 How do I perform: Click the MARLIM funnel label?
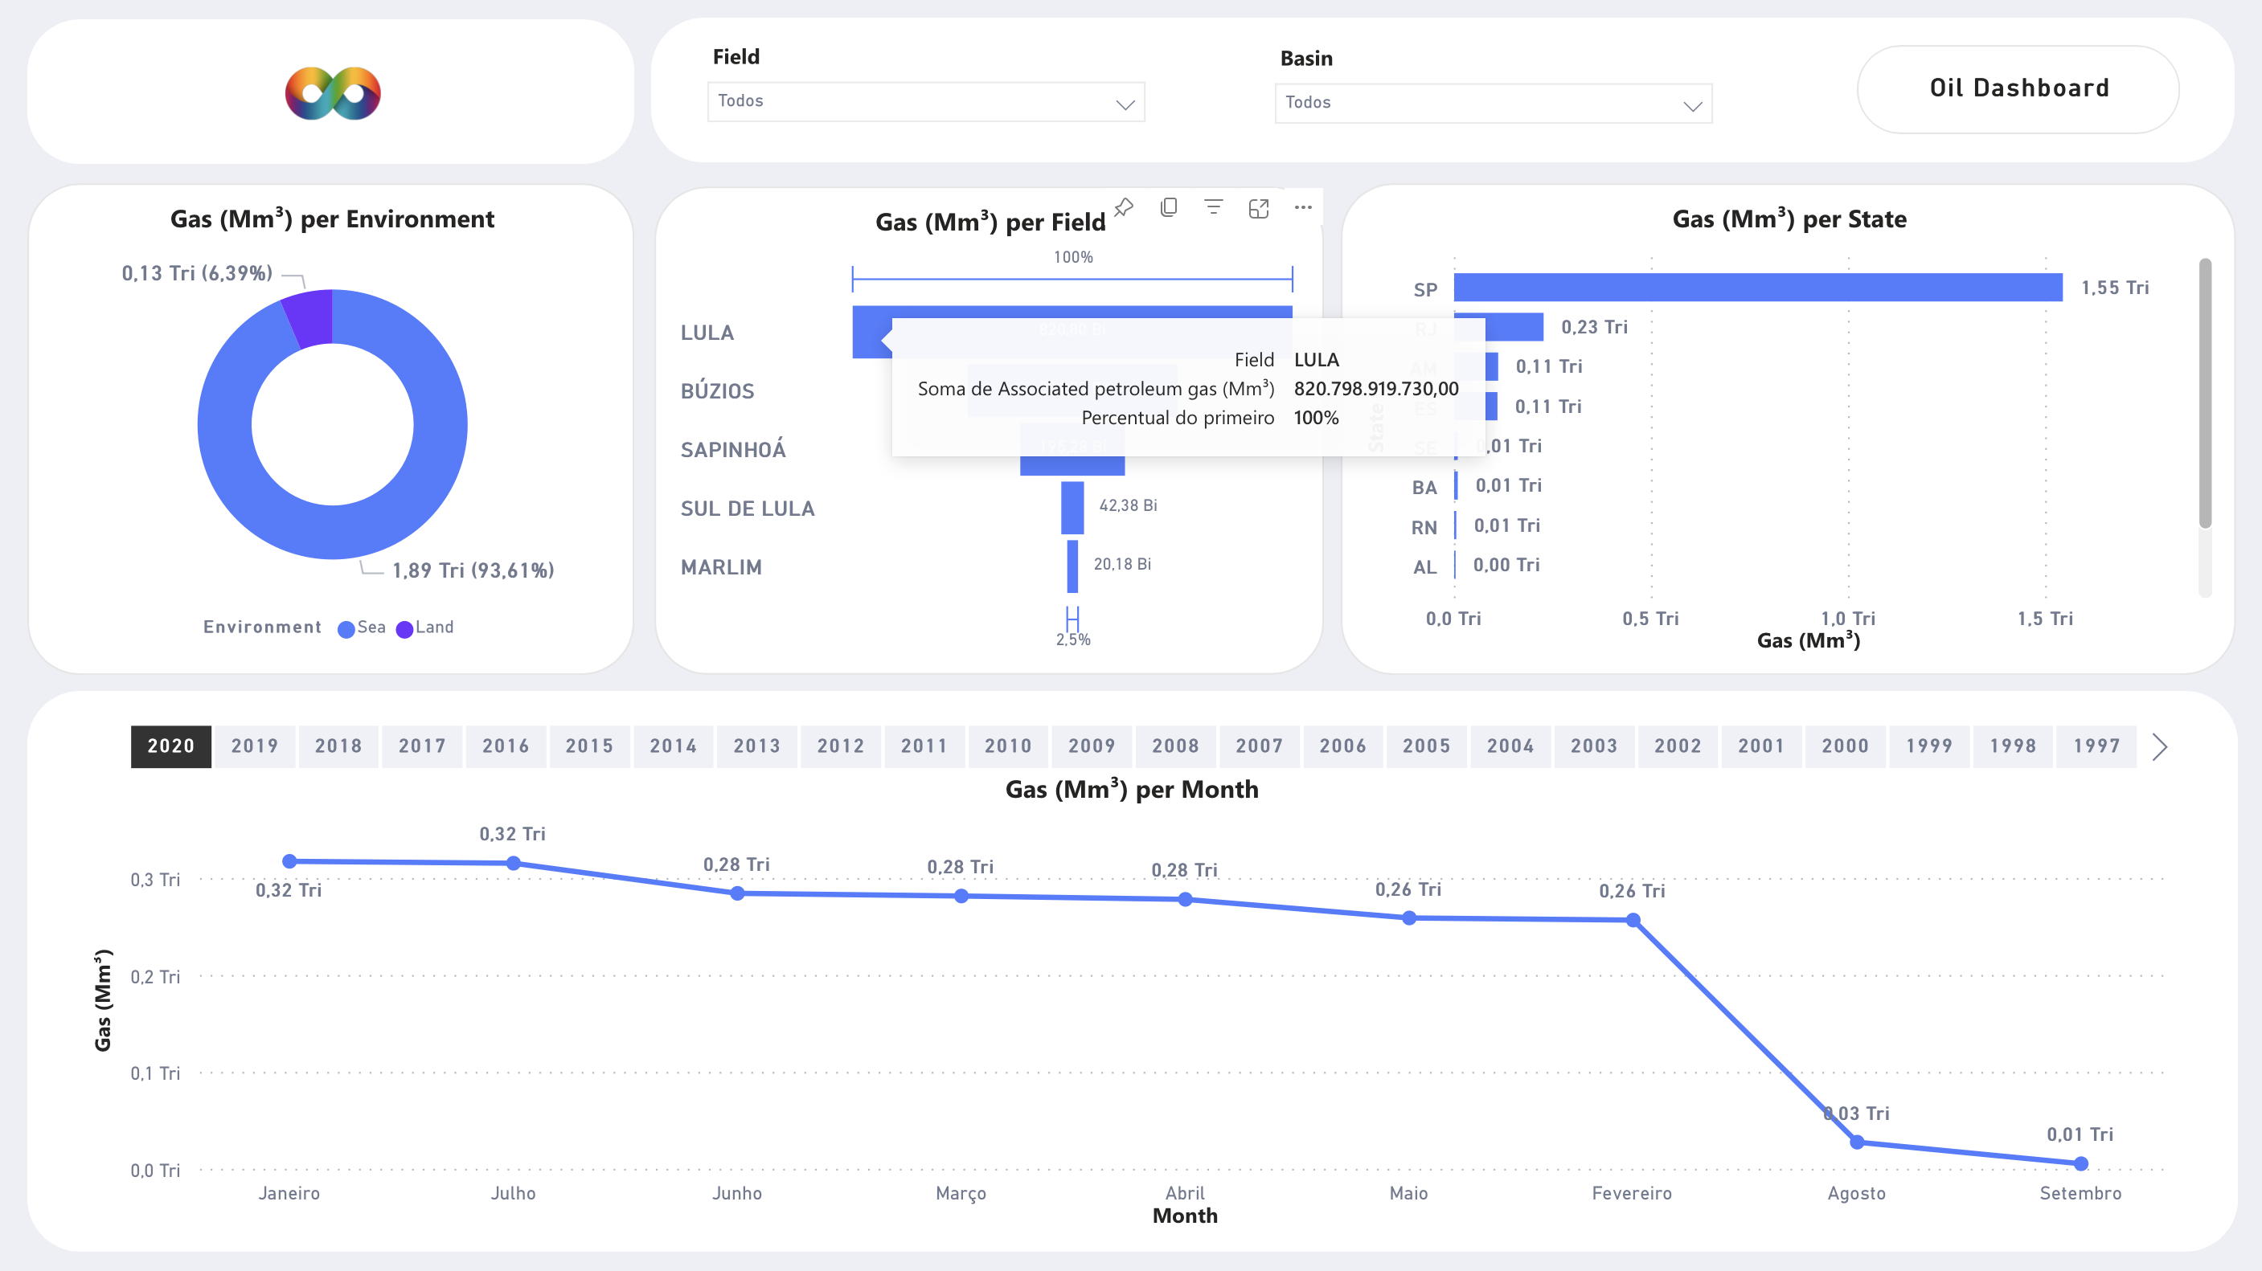pyautogui.click(x=721, y=567)
